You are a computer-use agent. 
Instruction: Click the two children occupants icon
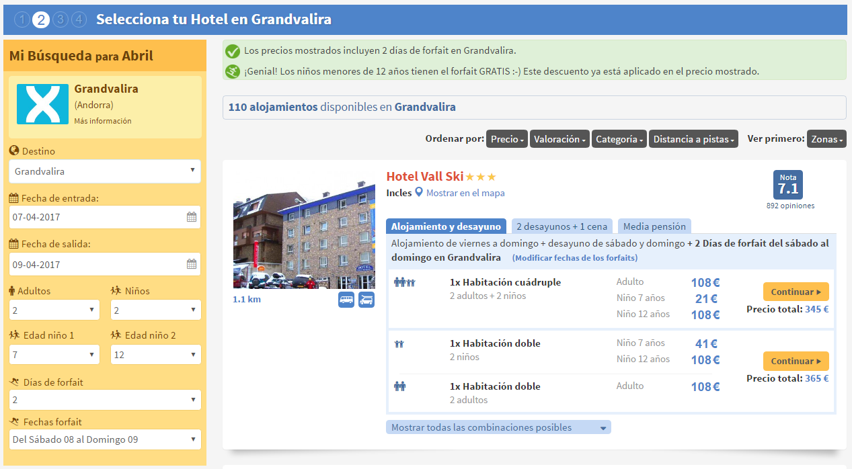(x=399, y=344)
